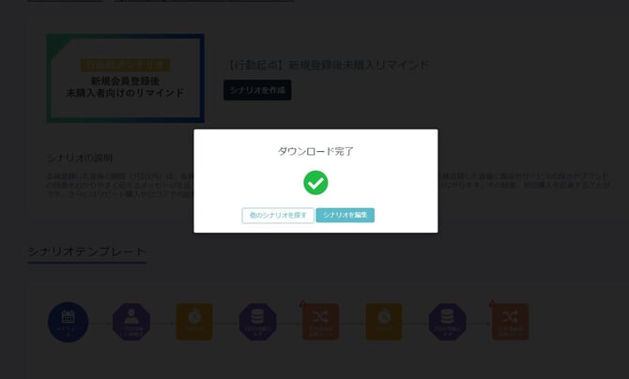Click the red warning marker on last shuffle node
Screen dimensions: 629x379
493,303
